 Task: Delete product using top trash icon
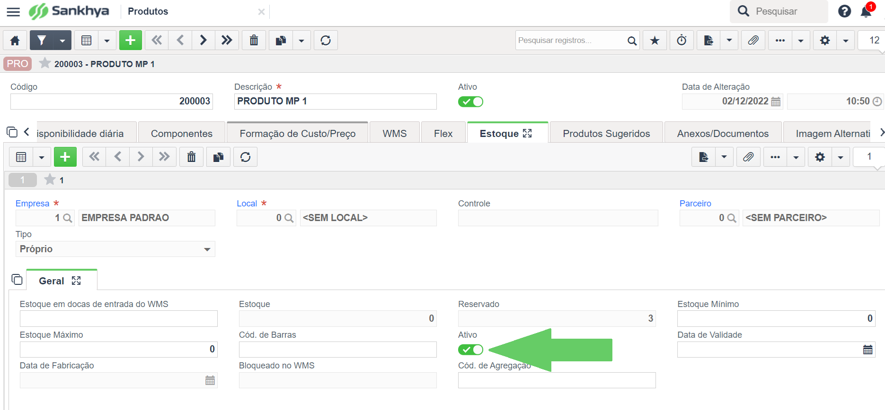(x=254, y=41)
